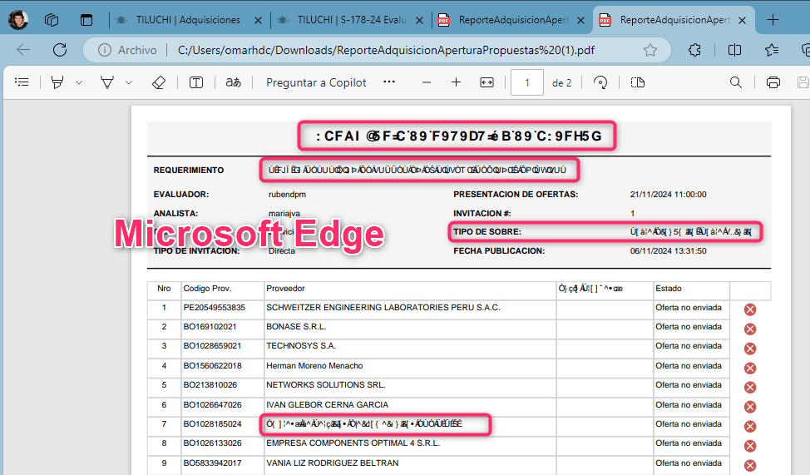
Task: Expand highlight tool options dropdown
Action: pyautogui.click(x=79, y=82)
